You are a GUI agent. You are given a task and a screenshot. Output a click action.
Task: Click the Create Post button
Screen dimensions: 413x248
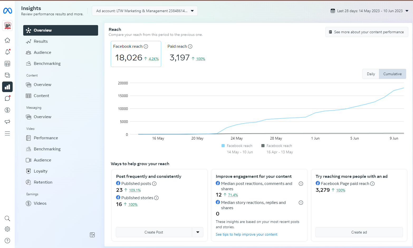(x=154, y=232)
